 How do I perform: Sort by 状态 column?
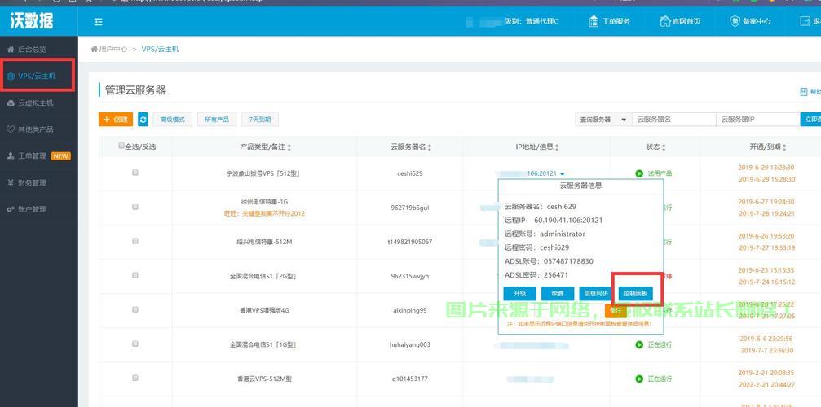(x=655, y=147)
